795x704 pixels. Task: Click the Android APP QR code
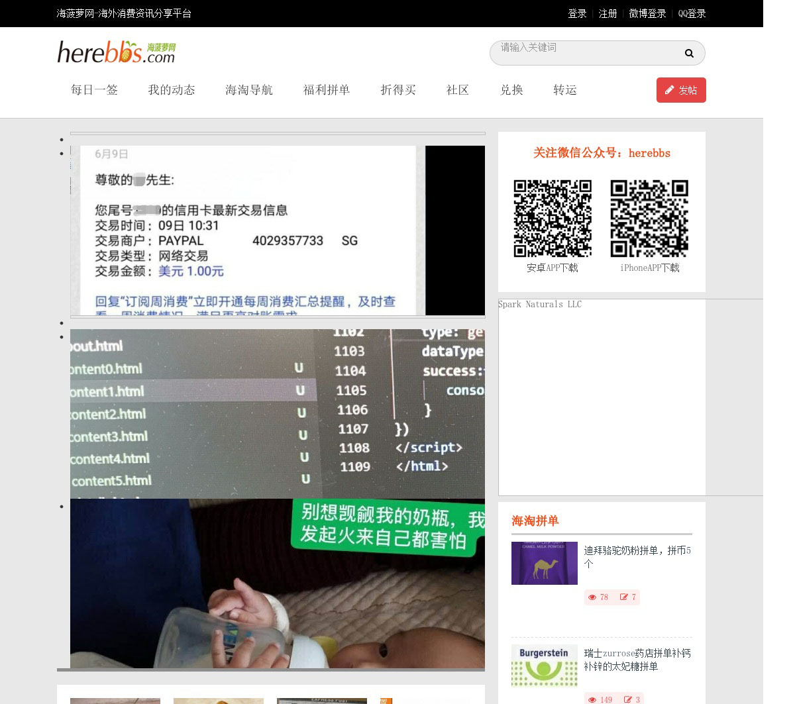553,218
